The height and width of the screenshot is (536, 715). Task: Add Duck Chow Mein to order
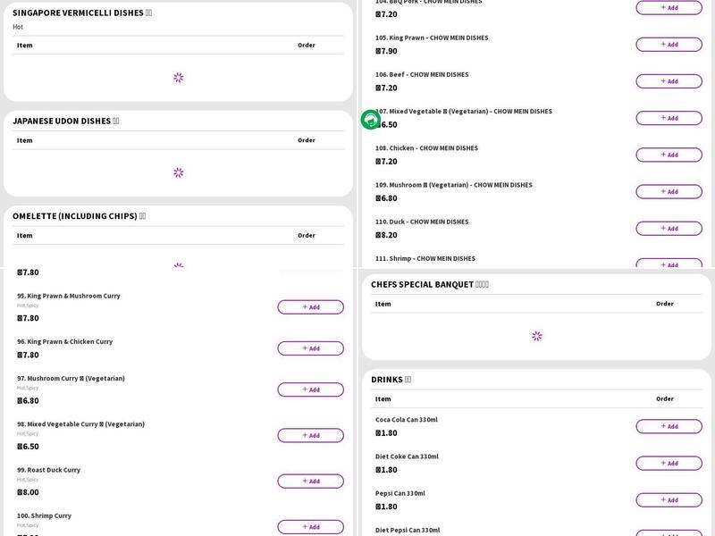(x=669, y=229)
